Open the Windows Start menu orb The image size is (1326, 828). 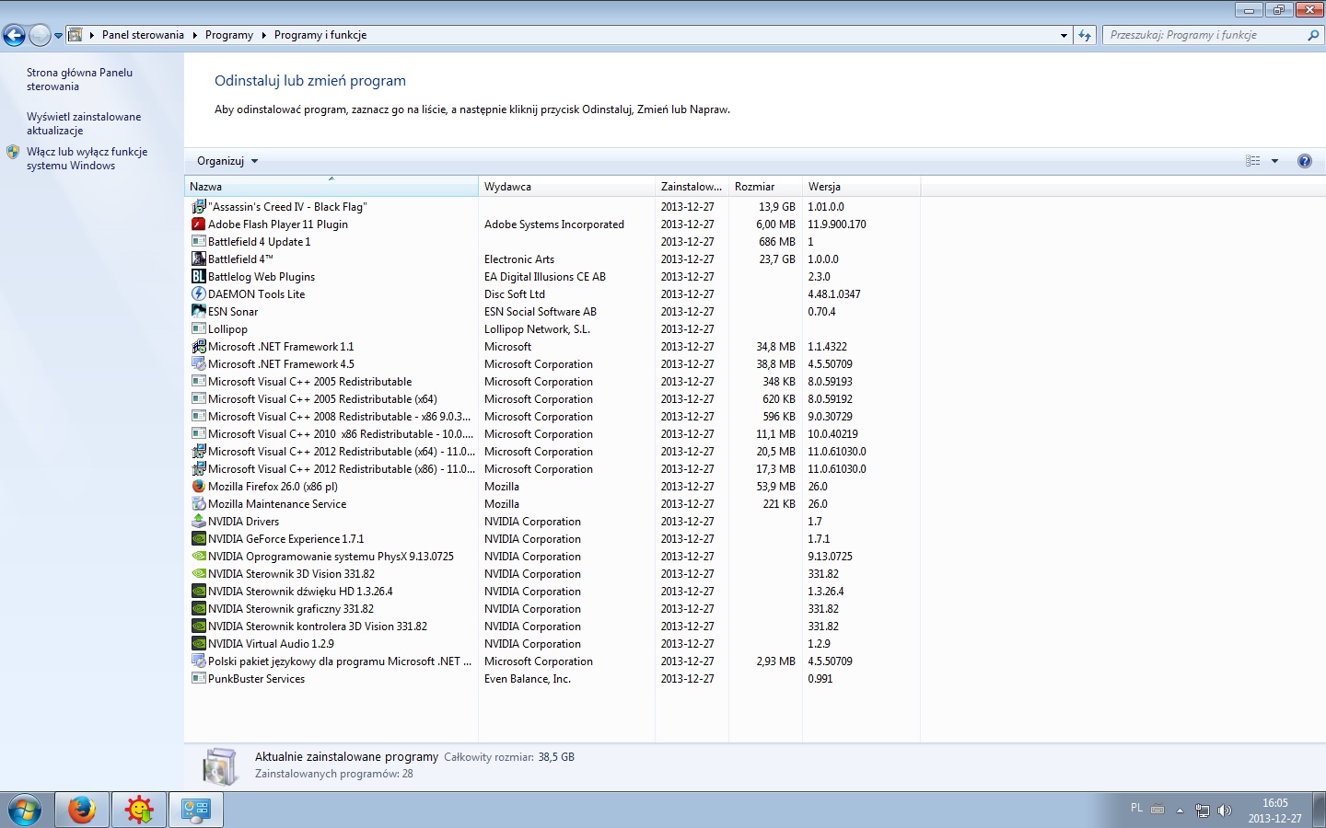point(25,811)
